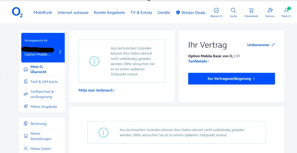The width and height of the screenshot is (297, 153).
Task: Click the chevron after FAQs zum Verbrauch
Action: click(x=114, y=90)
